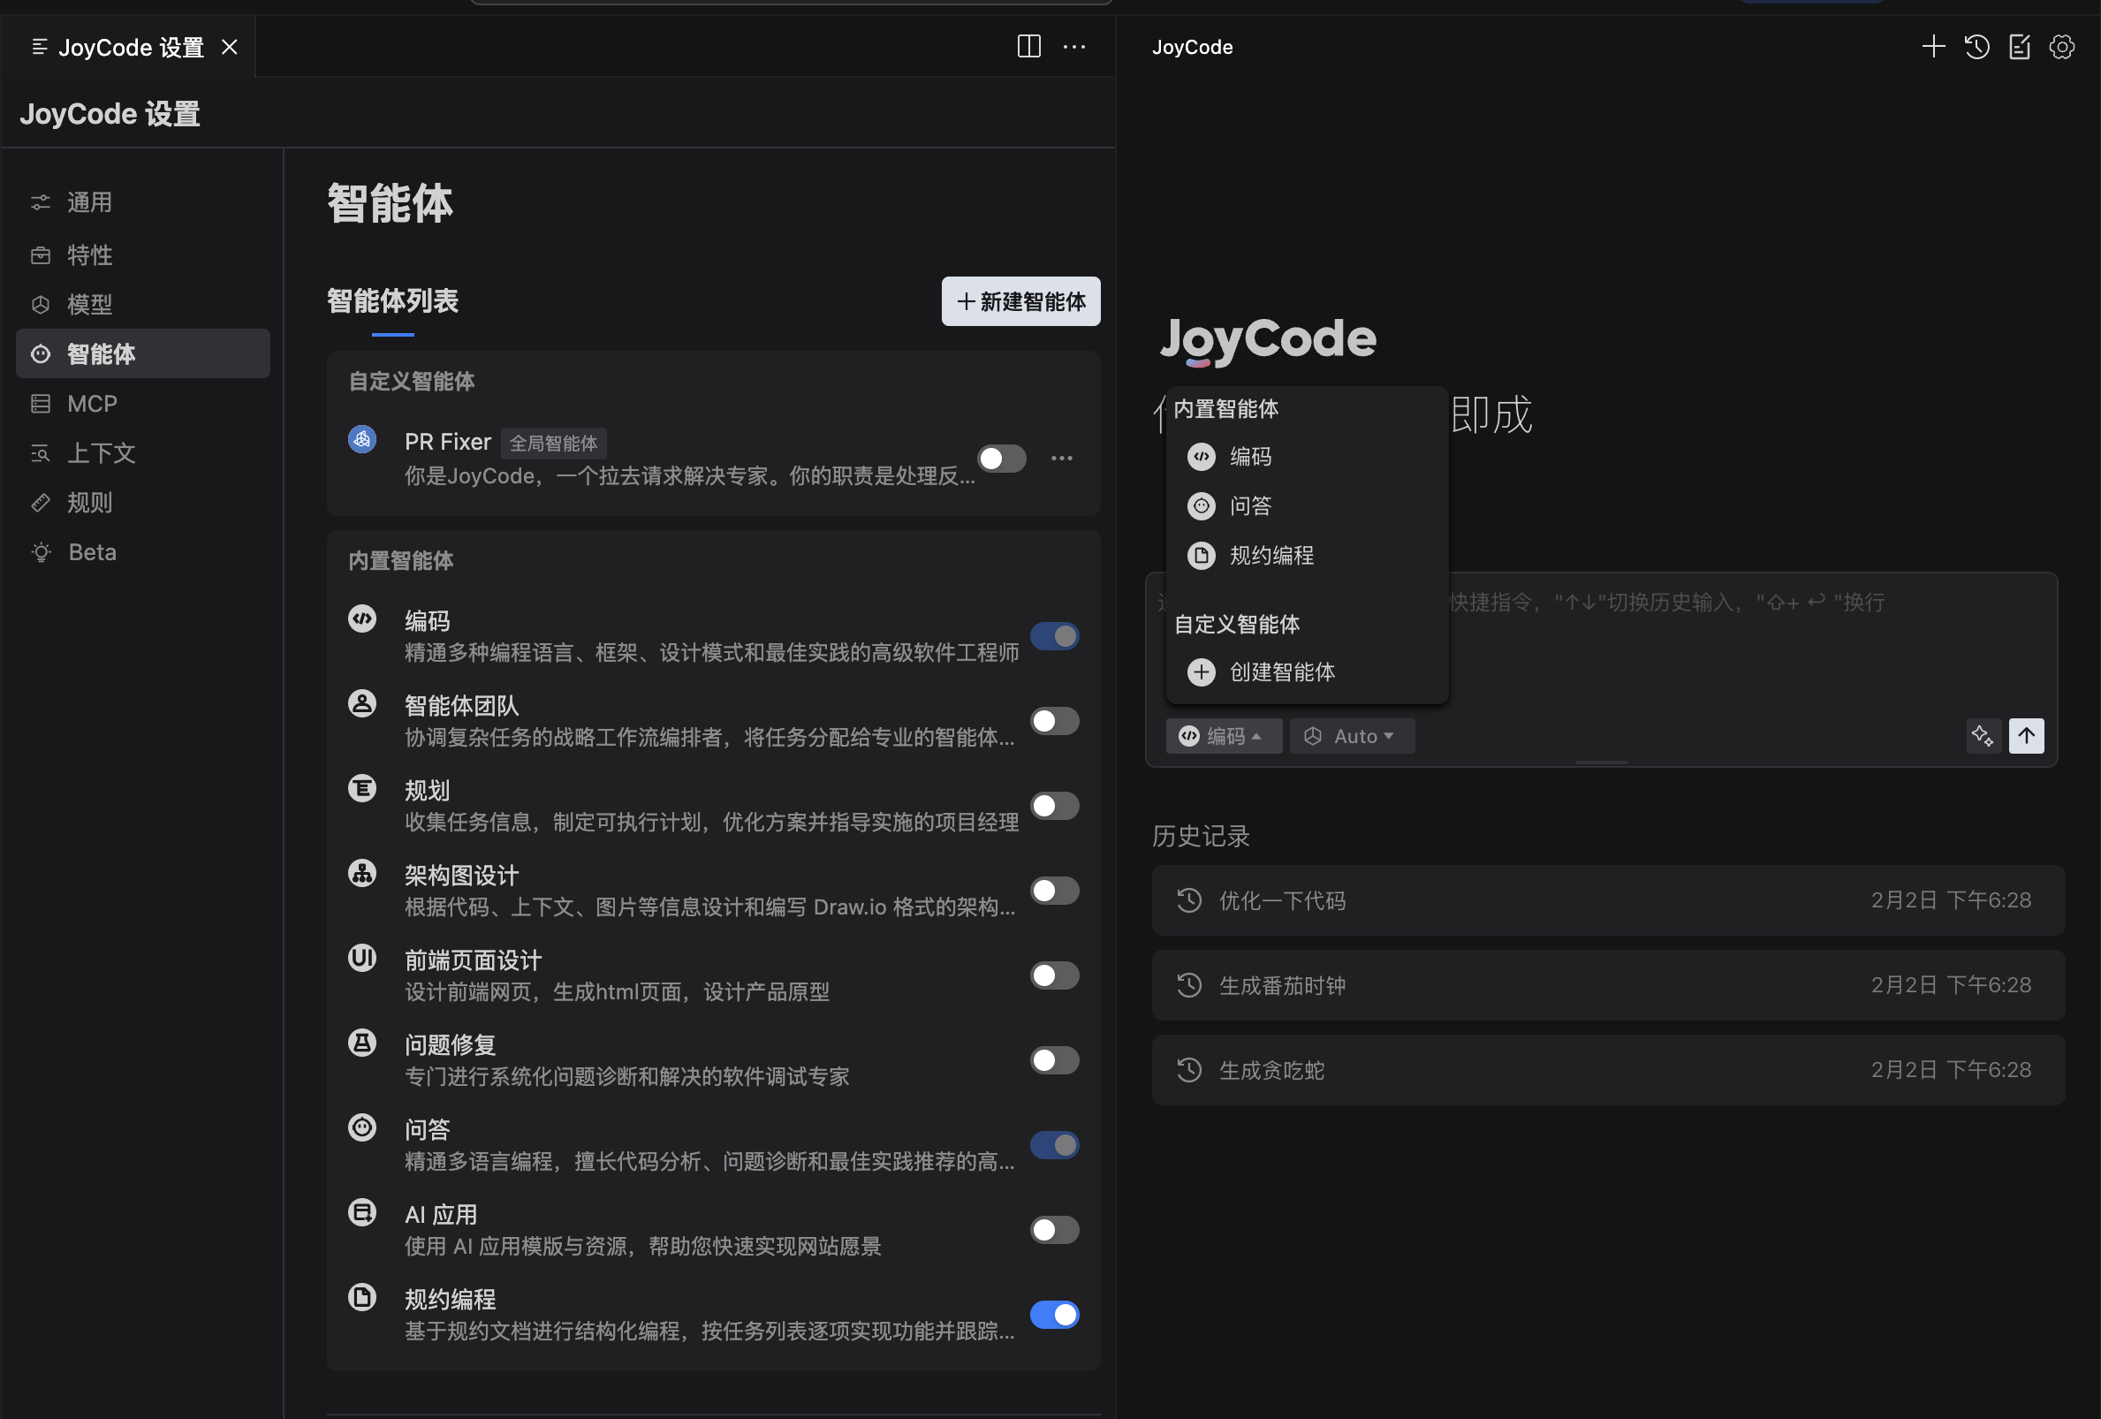Click the 智能体团队 agent icon
The width and height of the screenshot is (2101, 1419).
[362, 703]
